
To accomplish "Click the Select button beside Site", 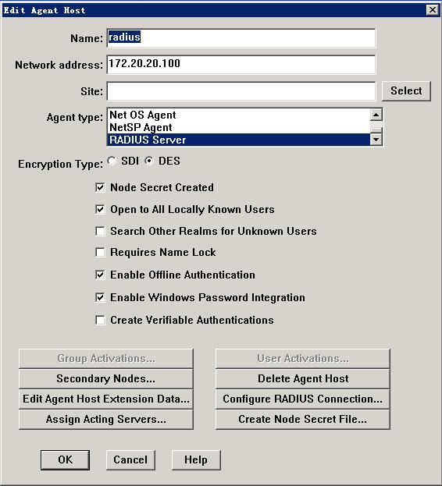I will click(x=406, y=91).
